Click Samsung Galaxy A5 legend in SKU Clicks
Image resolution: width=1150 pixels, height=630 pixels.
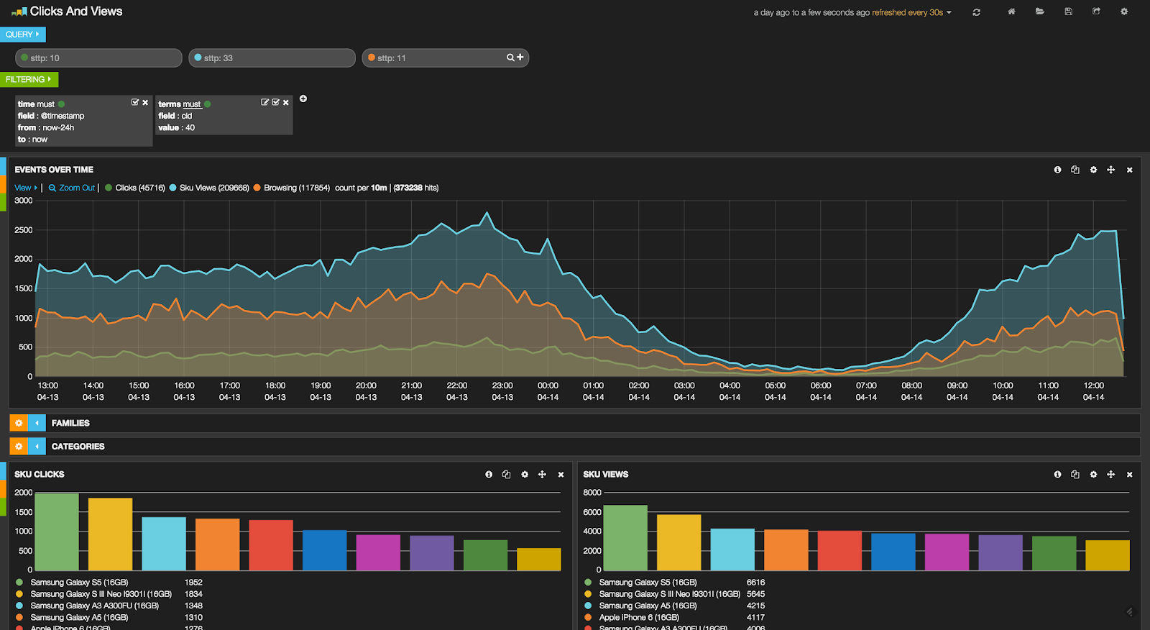(79, 618)
